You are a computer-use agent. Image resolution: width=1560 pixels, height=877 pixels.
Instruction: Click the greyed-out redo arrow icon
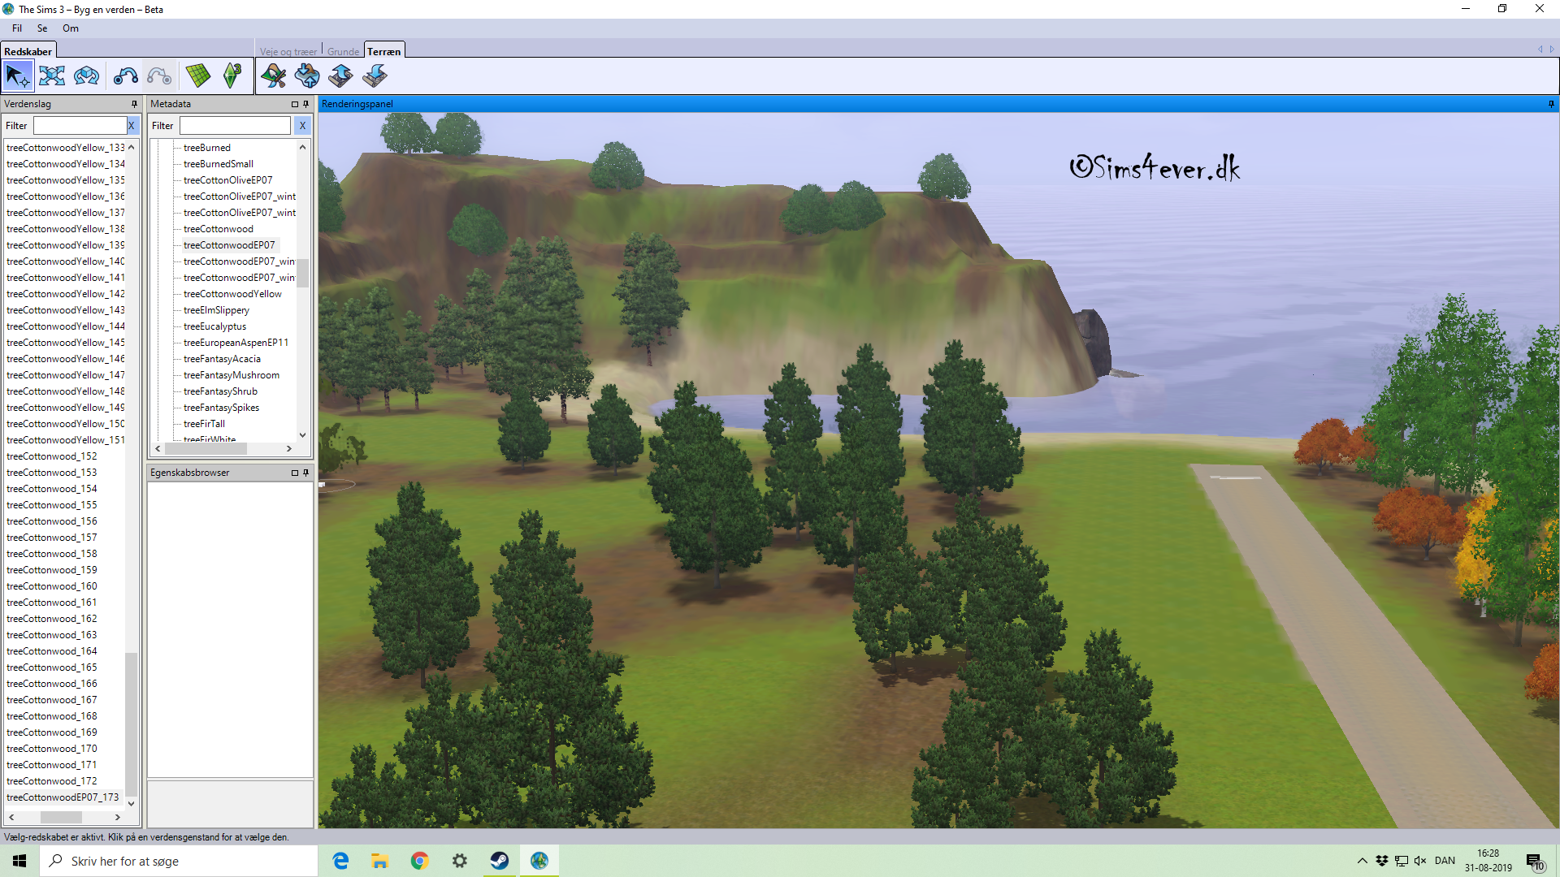point(159,76)
